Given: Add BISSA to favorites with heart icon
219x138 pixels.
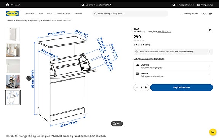Looking at the screenshot, I should click(x=210, y=30).
